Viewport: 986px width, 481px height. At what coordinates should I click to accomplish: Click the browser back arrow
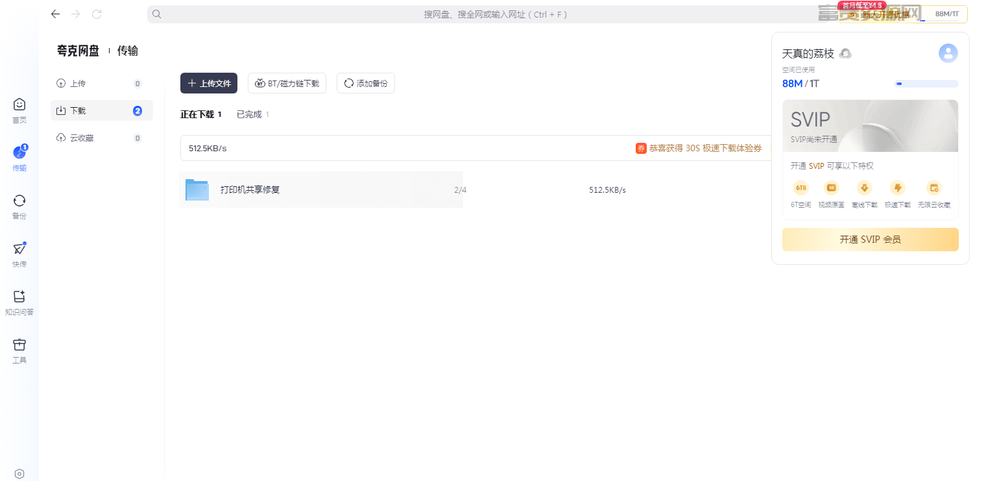[x=55, y=14]
